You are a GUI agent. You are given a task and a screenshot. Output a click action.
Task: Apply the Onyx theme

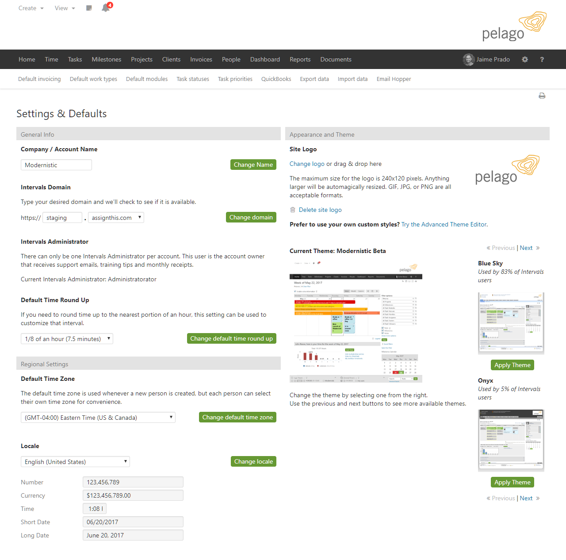pyautogui.click(x=512, y=482)
